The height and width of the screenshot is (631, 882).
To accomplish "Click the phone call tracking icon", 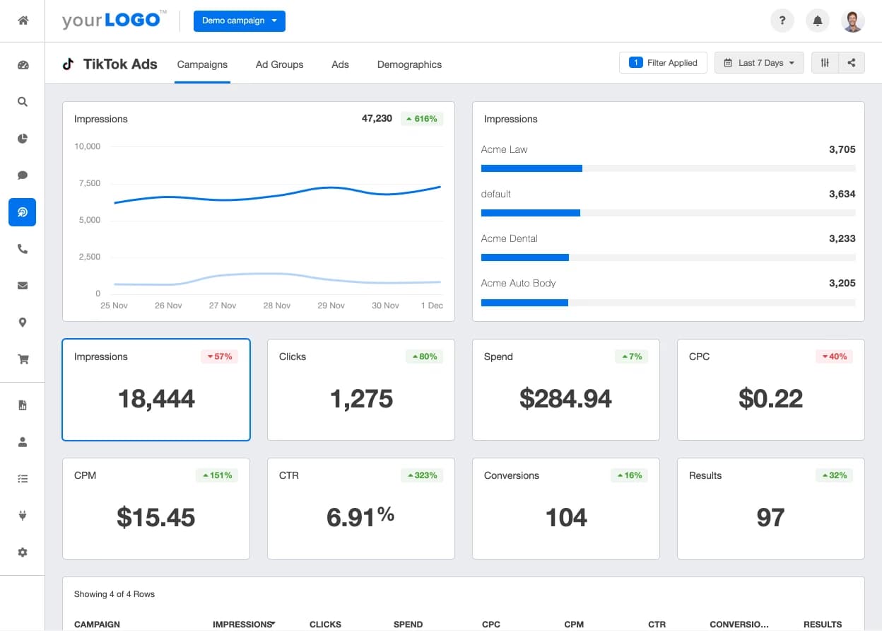I will [x=23, y=249].
